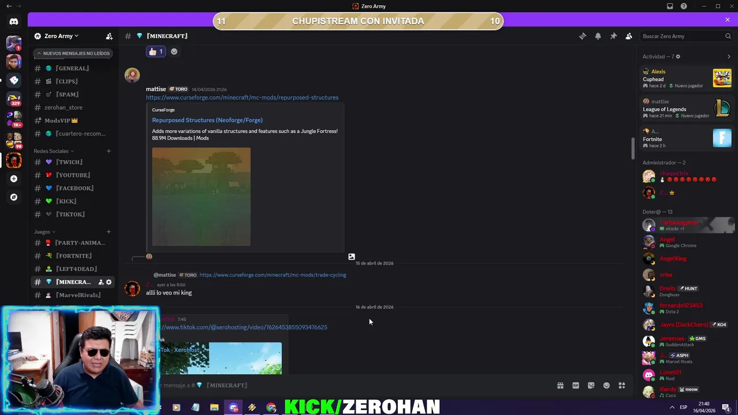The height and width of the screenshot is (415, 738).
Task: Open the MarvelRivals channel
Action: click(x=73, y=295)
